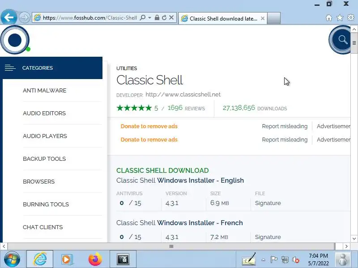
Task: Expand the address bar autocomplete dropdown arrow
Action: (149, 17)
